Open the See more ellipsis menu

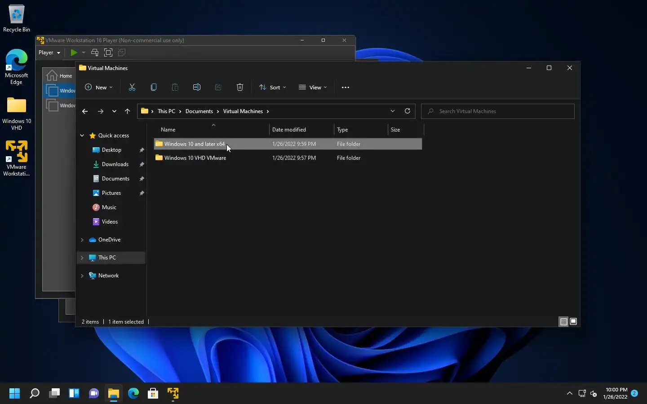click(x=346, y=88)
